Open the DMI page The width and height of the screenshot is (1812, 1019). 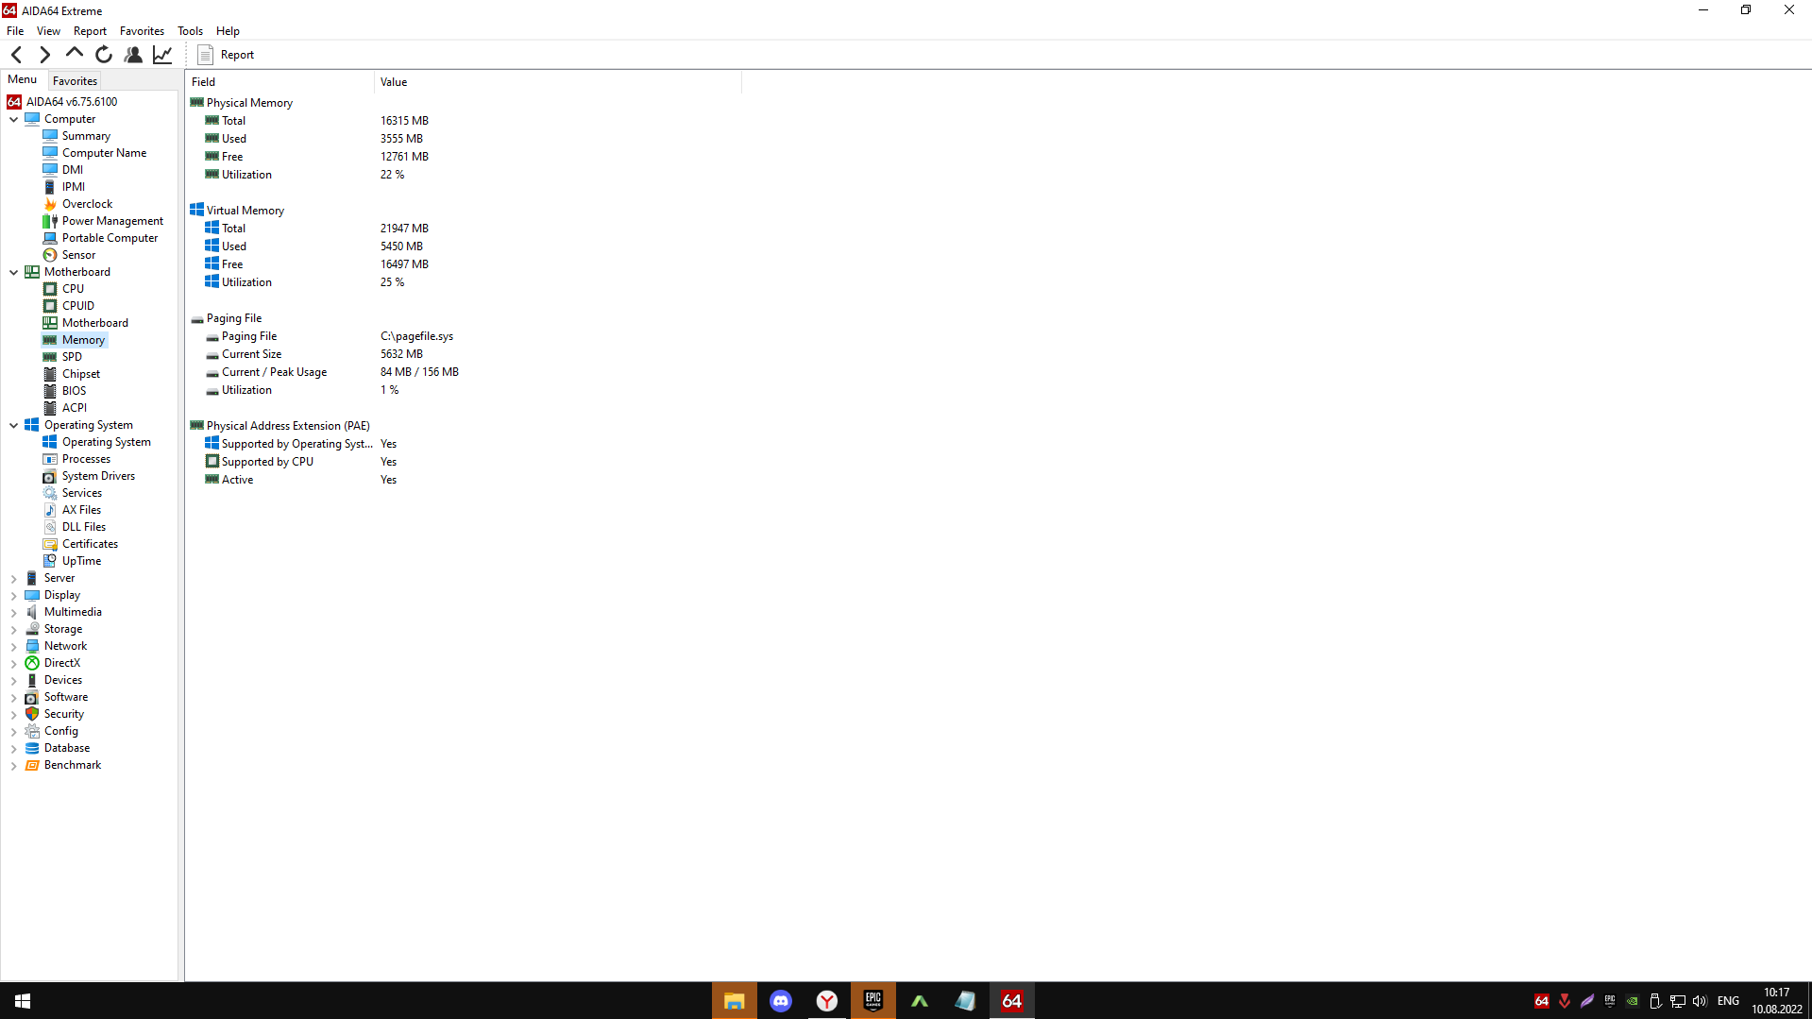[73, 170]
